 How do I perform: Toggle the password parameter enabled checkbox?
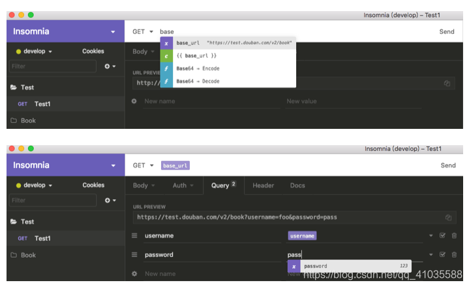pyautogui.click(x=442, y=254)
